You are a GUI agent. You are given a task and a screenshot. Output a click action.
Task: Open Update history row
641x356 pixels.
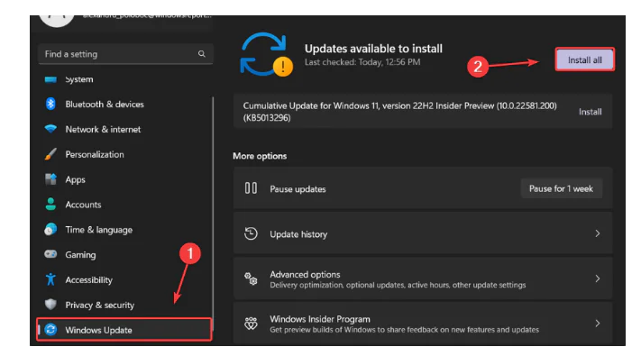pos(423,233)
